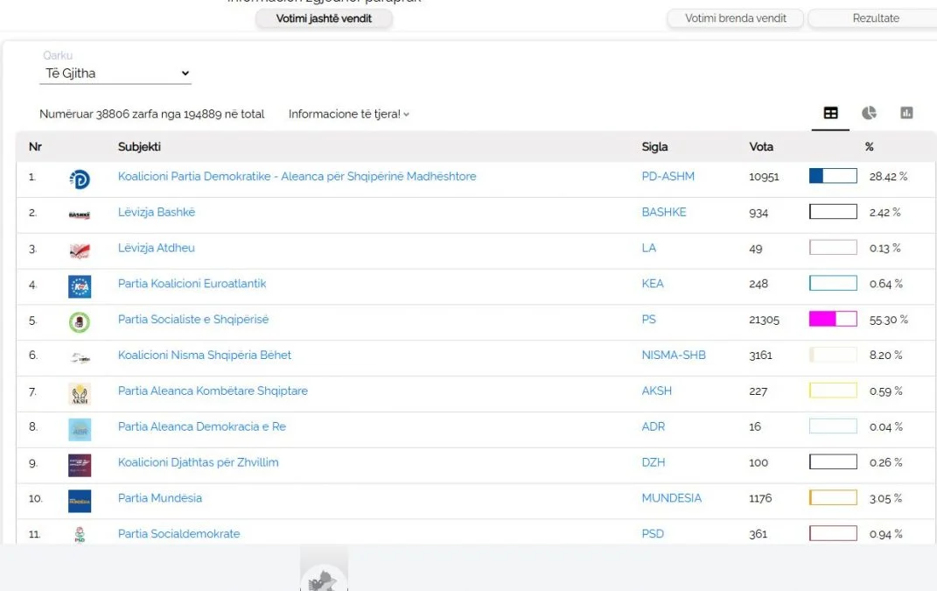This screenshot has width=937, height=591.
Task: Click the Partia Koalicioni Euroatlantik logo
Action: click(x=80, y=285)
